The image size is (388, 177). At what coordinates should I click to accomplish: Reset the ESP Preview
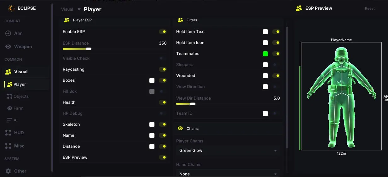(370, 8)
